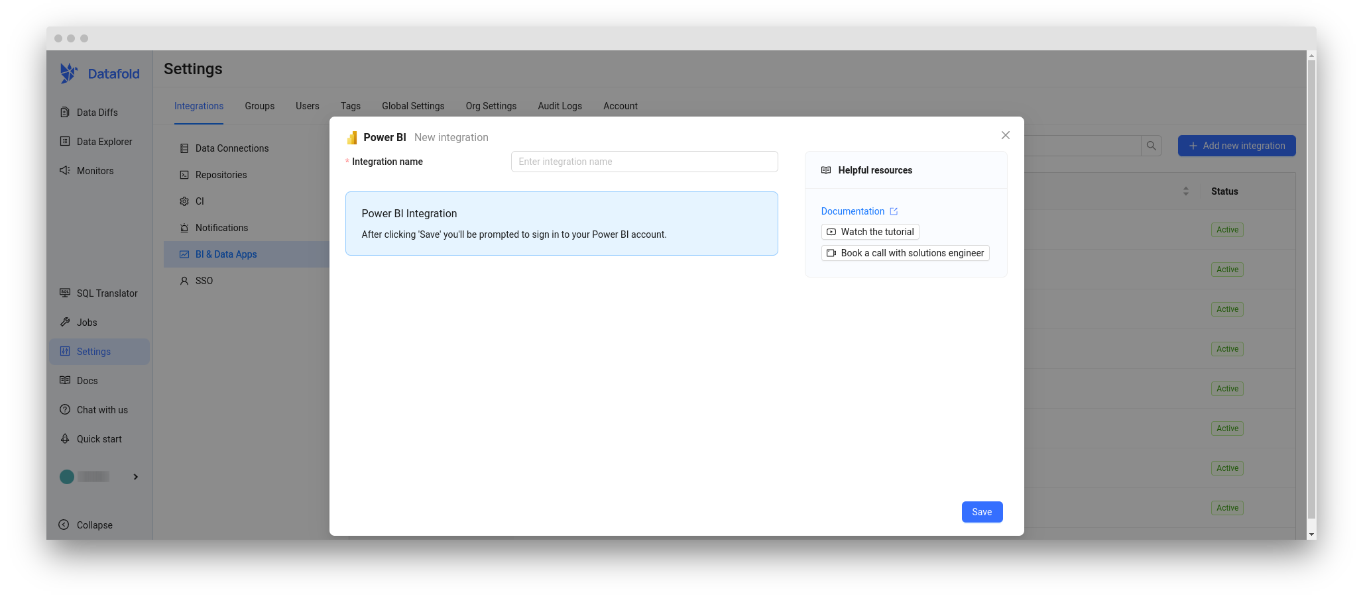The image size is (1363, 606).
Task: Switch to the Integrations tab
Action: click(x=199, y=106)
